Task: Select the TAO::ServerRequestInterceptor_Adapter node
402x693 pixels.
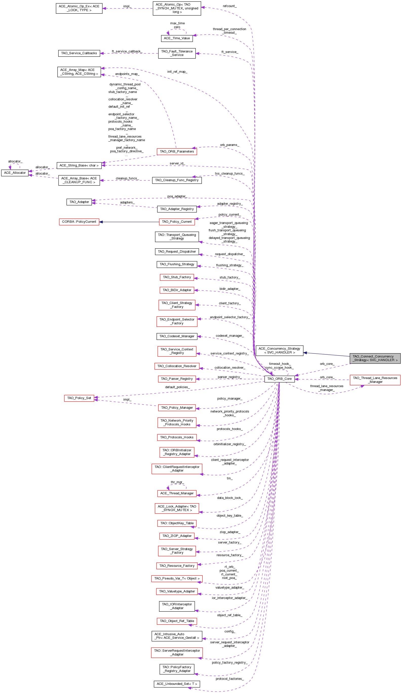Action: [x=177, y=653]
